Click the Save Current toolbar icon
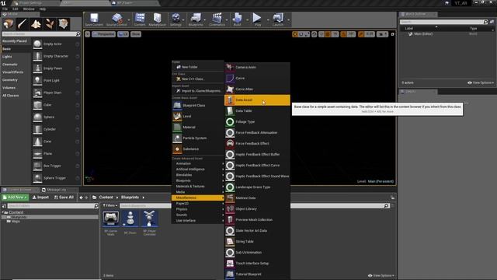The height and width of the screenshot is (280, 497). 94,19
